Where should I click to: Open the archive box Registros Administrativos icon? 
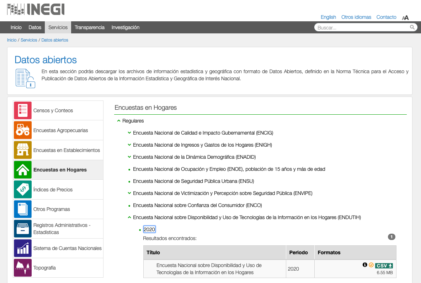click(23, 229)
